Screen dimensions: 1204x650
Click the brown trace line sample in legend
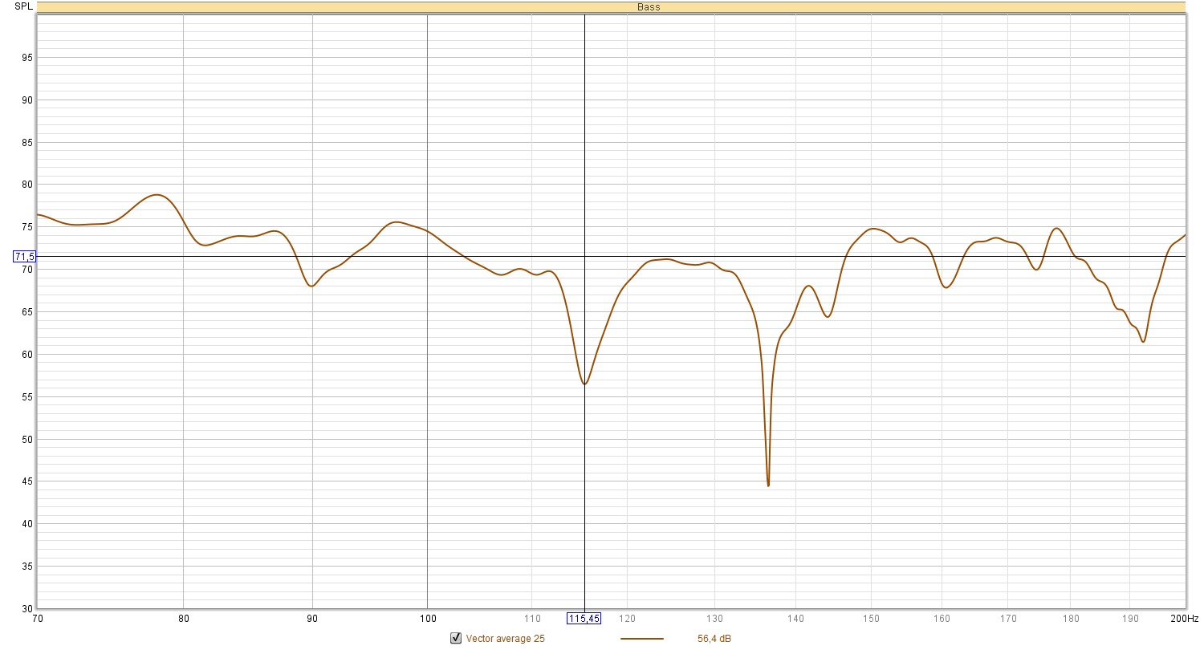(642, 640)
